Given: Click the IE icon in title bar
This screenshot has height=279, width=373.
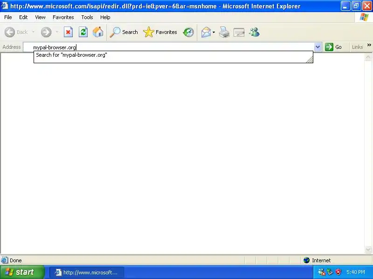Looking at the screenshot, I should tap(4, 6).
